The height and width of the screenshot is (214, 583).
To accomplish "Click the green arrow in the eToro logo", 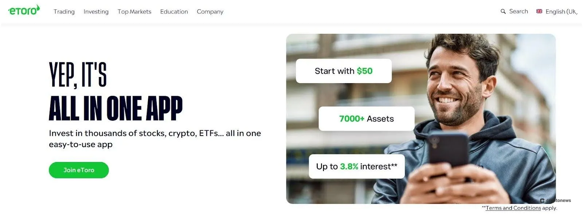I will [37, 7].
